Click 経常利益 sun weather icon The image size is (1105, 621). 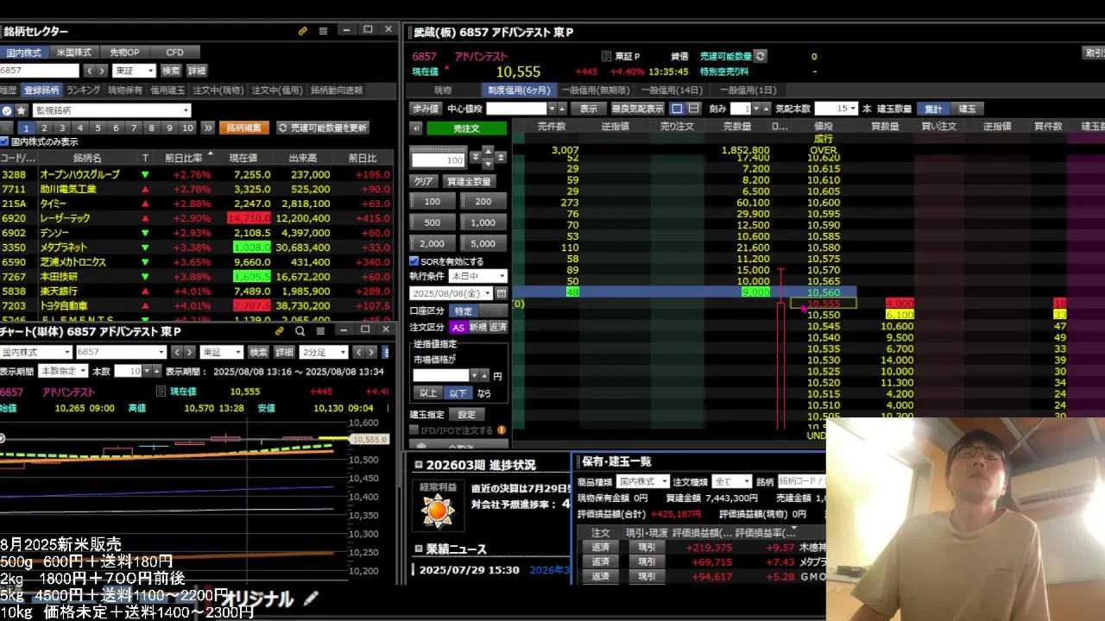point(438,511)
